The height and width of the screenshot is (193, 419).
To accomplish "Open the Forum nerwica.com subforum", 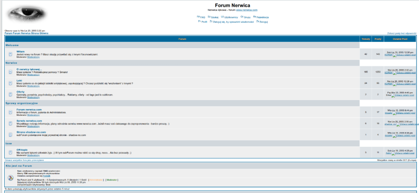I will click(x=29, y=110).
